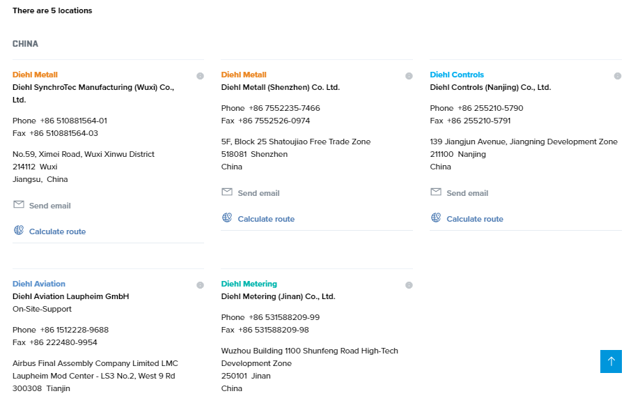Click envelope icon in Shenzhen location card
The height and width of the screenshot is (396, 624).
227,192
